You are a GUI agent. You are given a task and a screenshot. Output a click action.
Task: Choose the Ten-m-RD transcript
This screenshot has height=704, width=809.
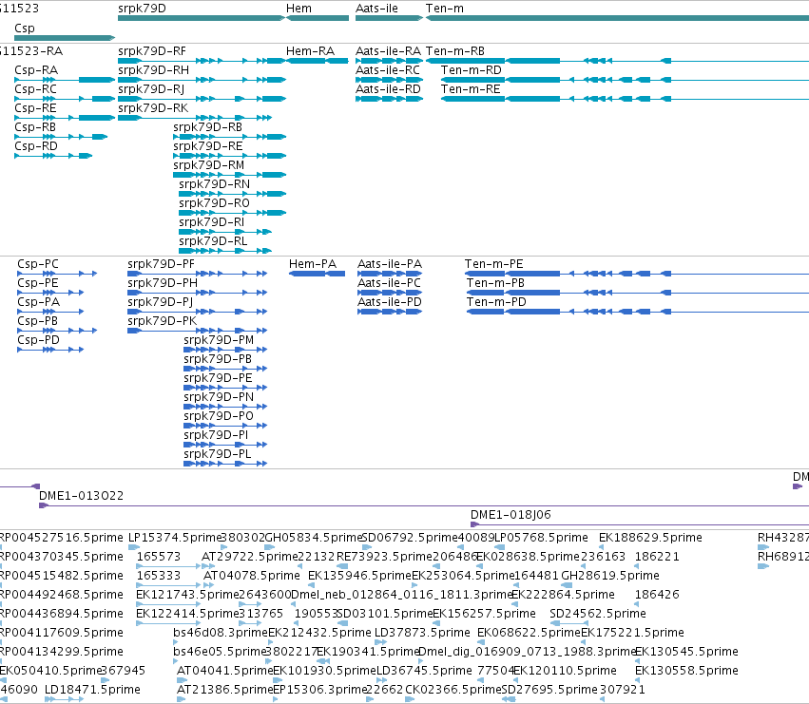(x=625, y=80)
